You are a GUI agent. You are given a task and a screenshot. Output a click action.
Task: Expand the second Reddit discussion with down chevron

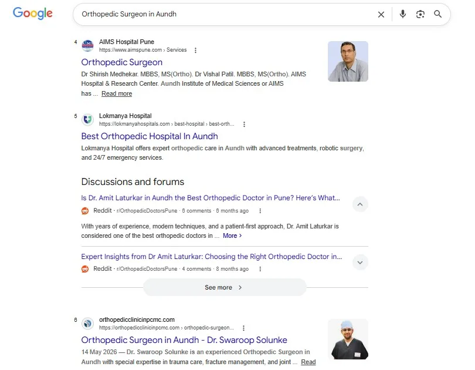click(x=360, y=263)
